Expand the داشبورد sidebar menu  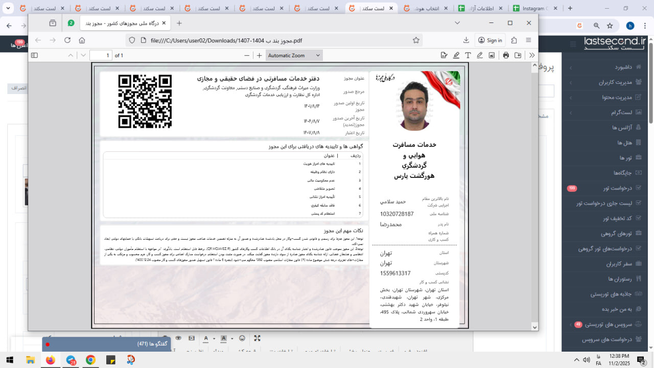tap(611, 67)
